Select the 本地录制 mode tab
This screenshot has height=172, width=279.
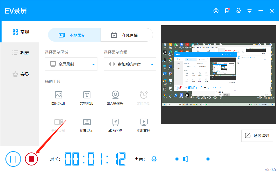[74, 35]
